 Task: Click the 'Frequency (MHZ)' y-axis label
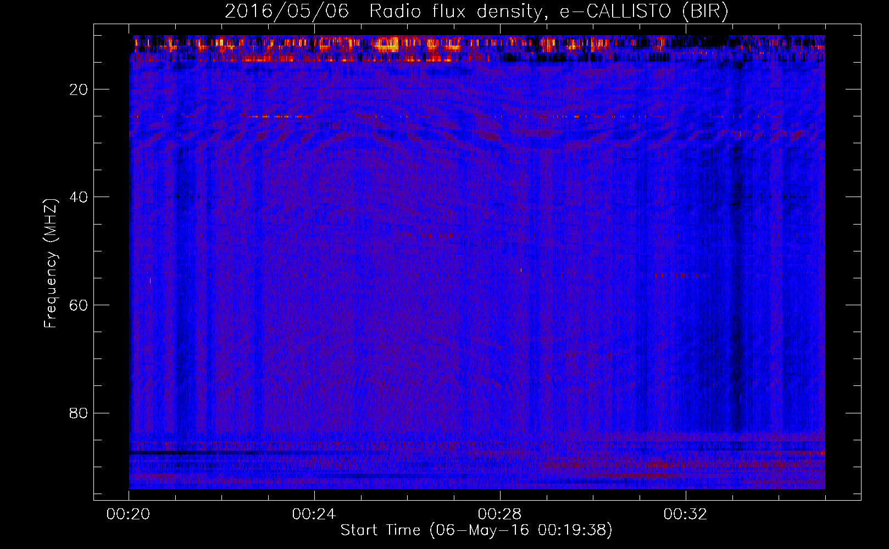(51, 263)
